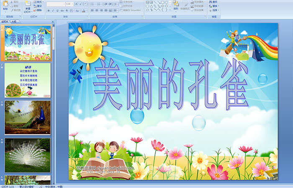Increase font size with the grow-font A icon

click(x=77, y=4)
